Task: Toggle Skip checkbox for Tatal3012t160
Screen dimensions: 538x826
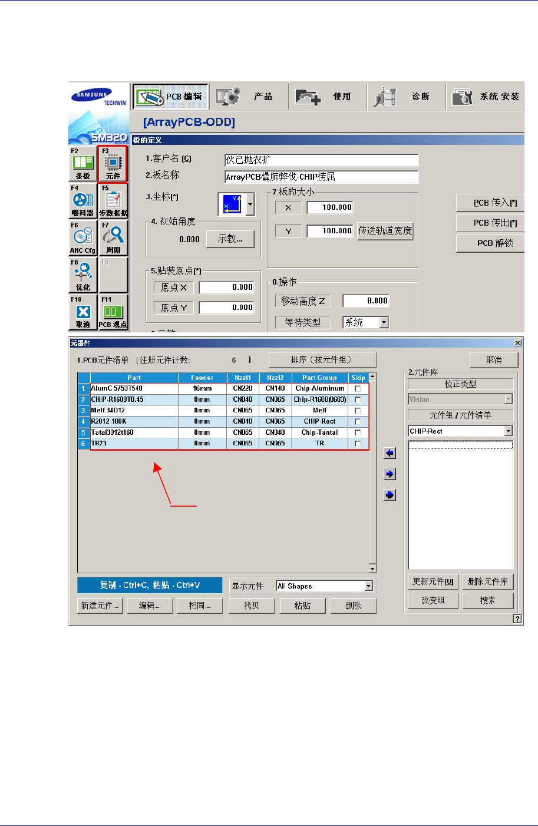Action: [358, 432]
